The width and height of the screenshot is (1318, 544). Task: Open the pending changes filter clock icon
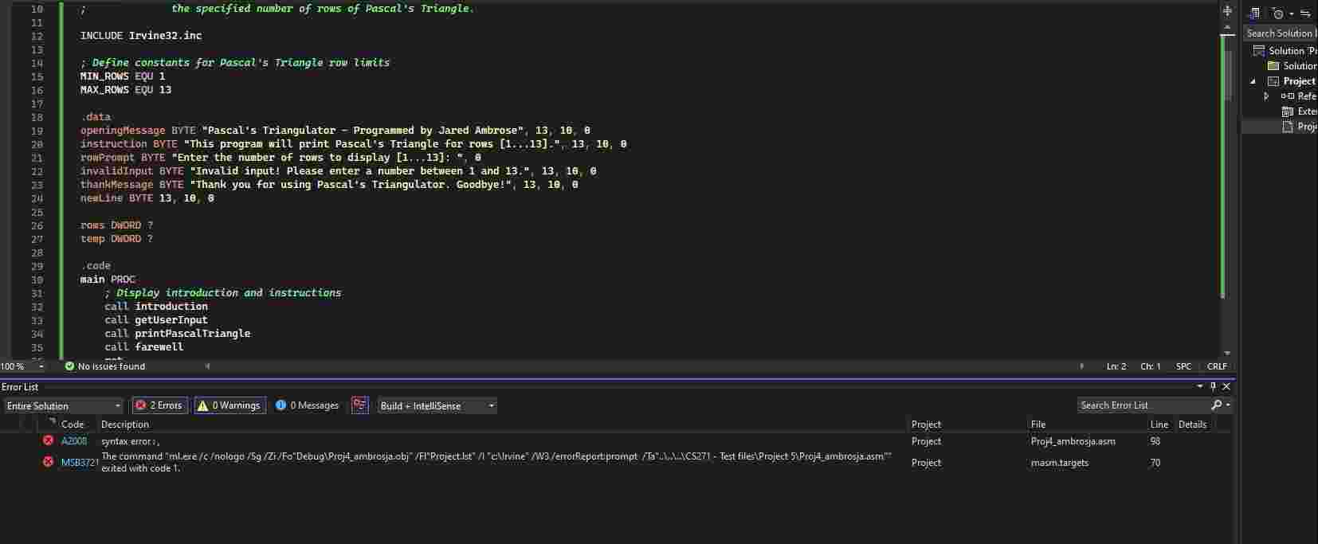(1278, 13)
